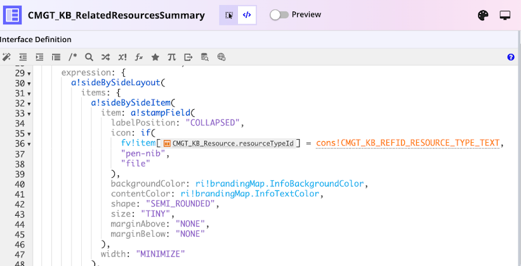Click the labelPosition parameter keyword
The width and height of the screenshot is (521, 266).
tap(143, 123)
